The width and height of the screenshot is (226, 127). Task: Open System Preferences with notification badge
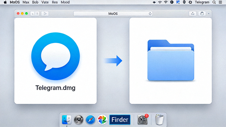143,120
